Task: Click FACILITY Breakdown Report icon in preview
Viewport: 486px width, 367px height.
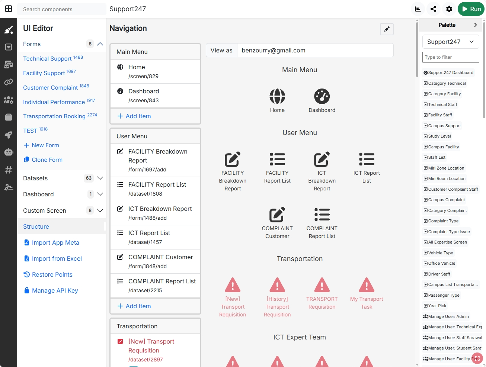Action: (233, 159)
